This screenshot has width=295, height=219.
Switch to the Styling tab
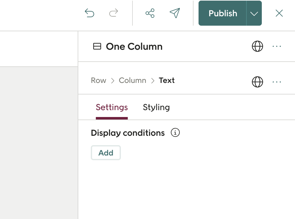[x=156, y=107]
